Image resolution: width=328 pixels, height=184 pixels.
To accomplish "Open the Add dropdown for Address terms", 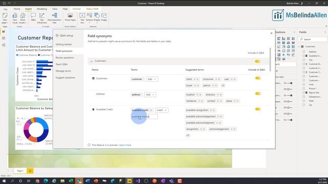I will [x=150, y=95].
